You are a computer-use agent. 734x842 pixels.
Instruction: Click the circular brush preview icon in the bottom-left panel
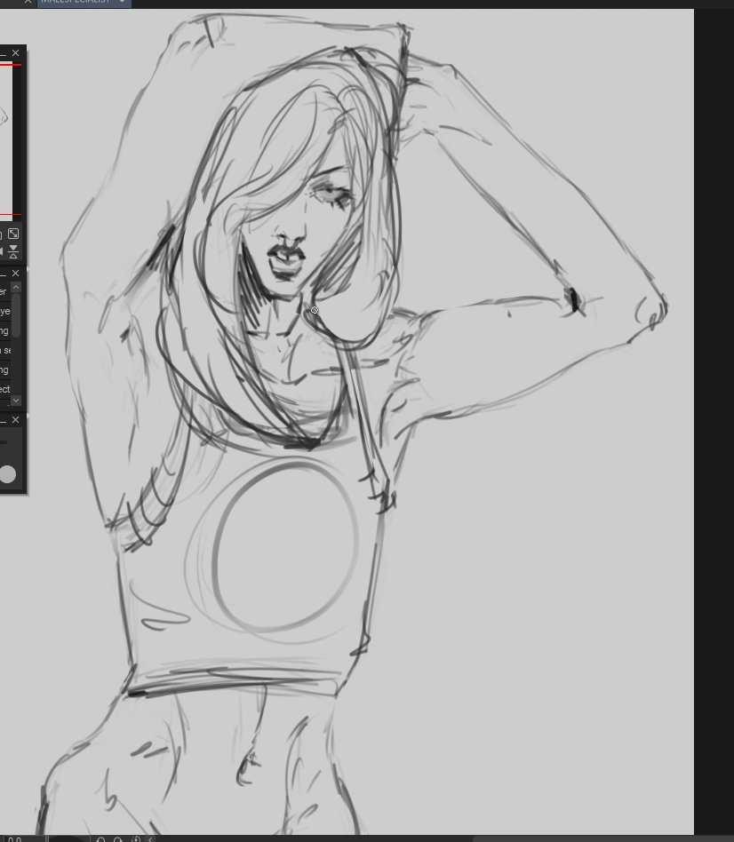click(8, 473)
